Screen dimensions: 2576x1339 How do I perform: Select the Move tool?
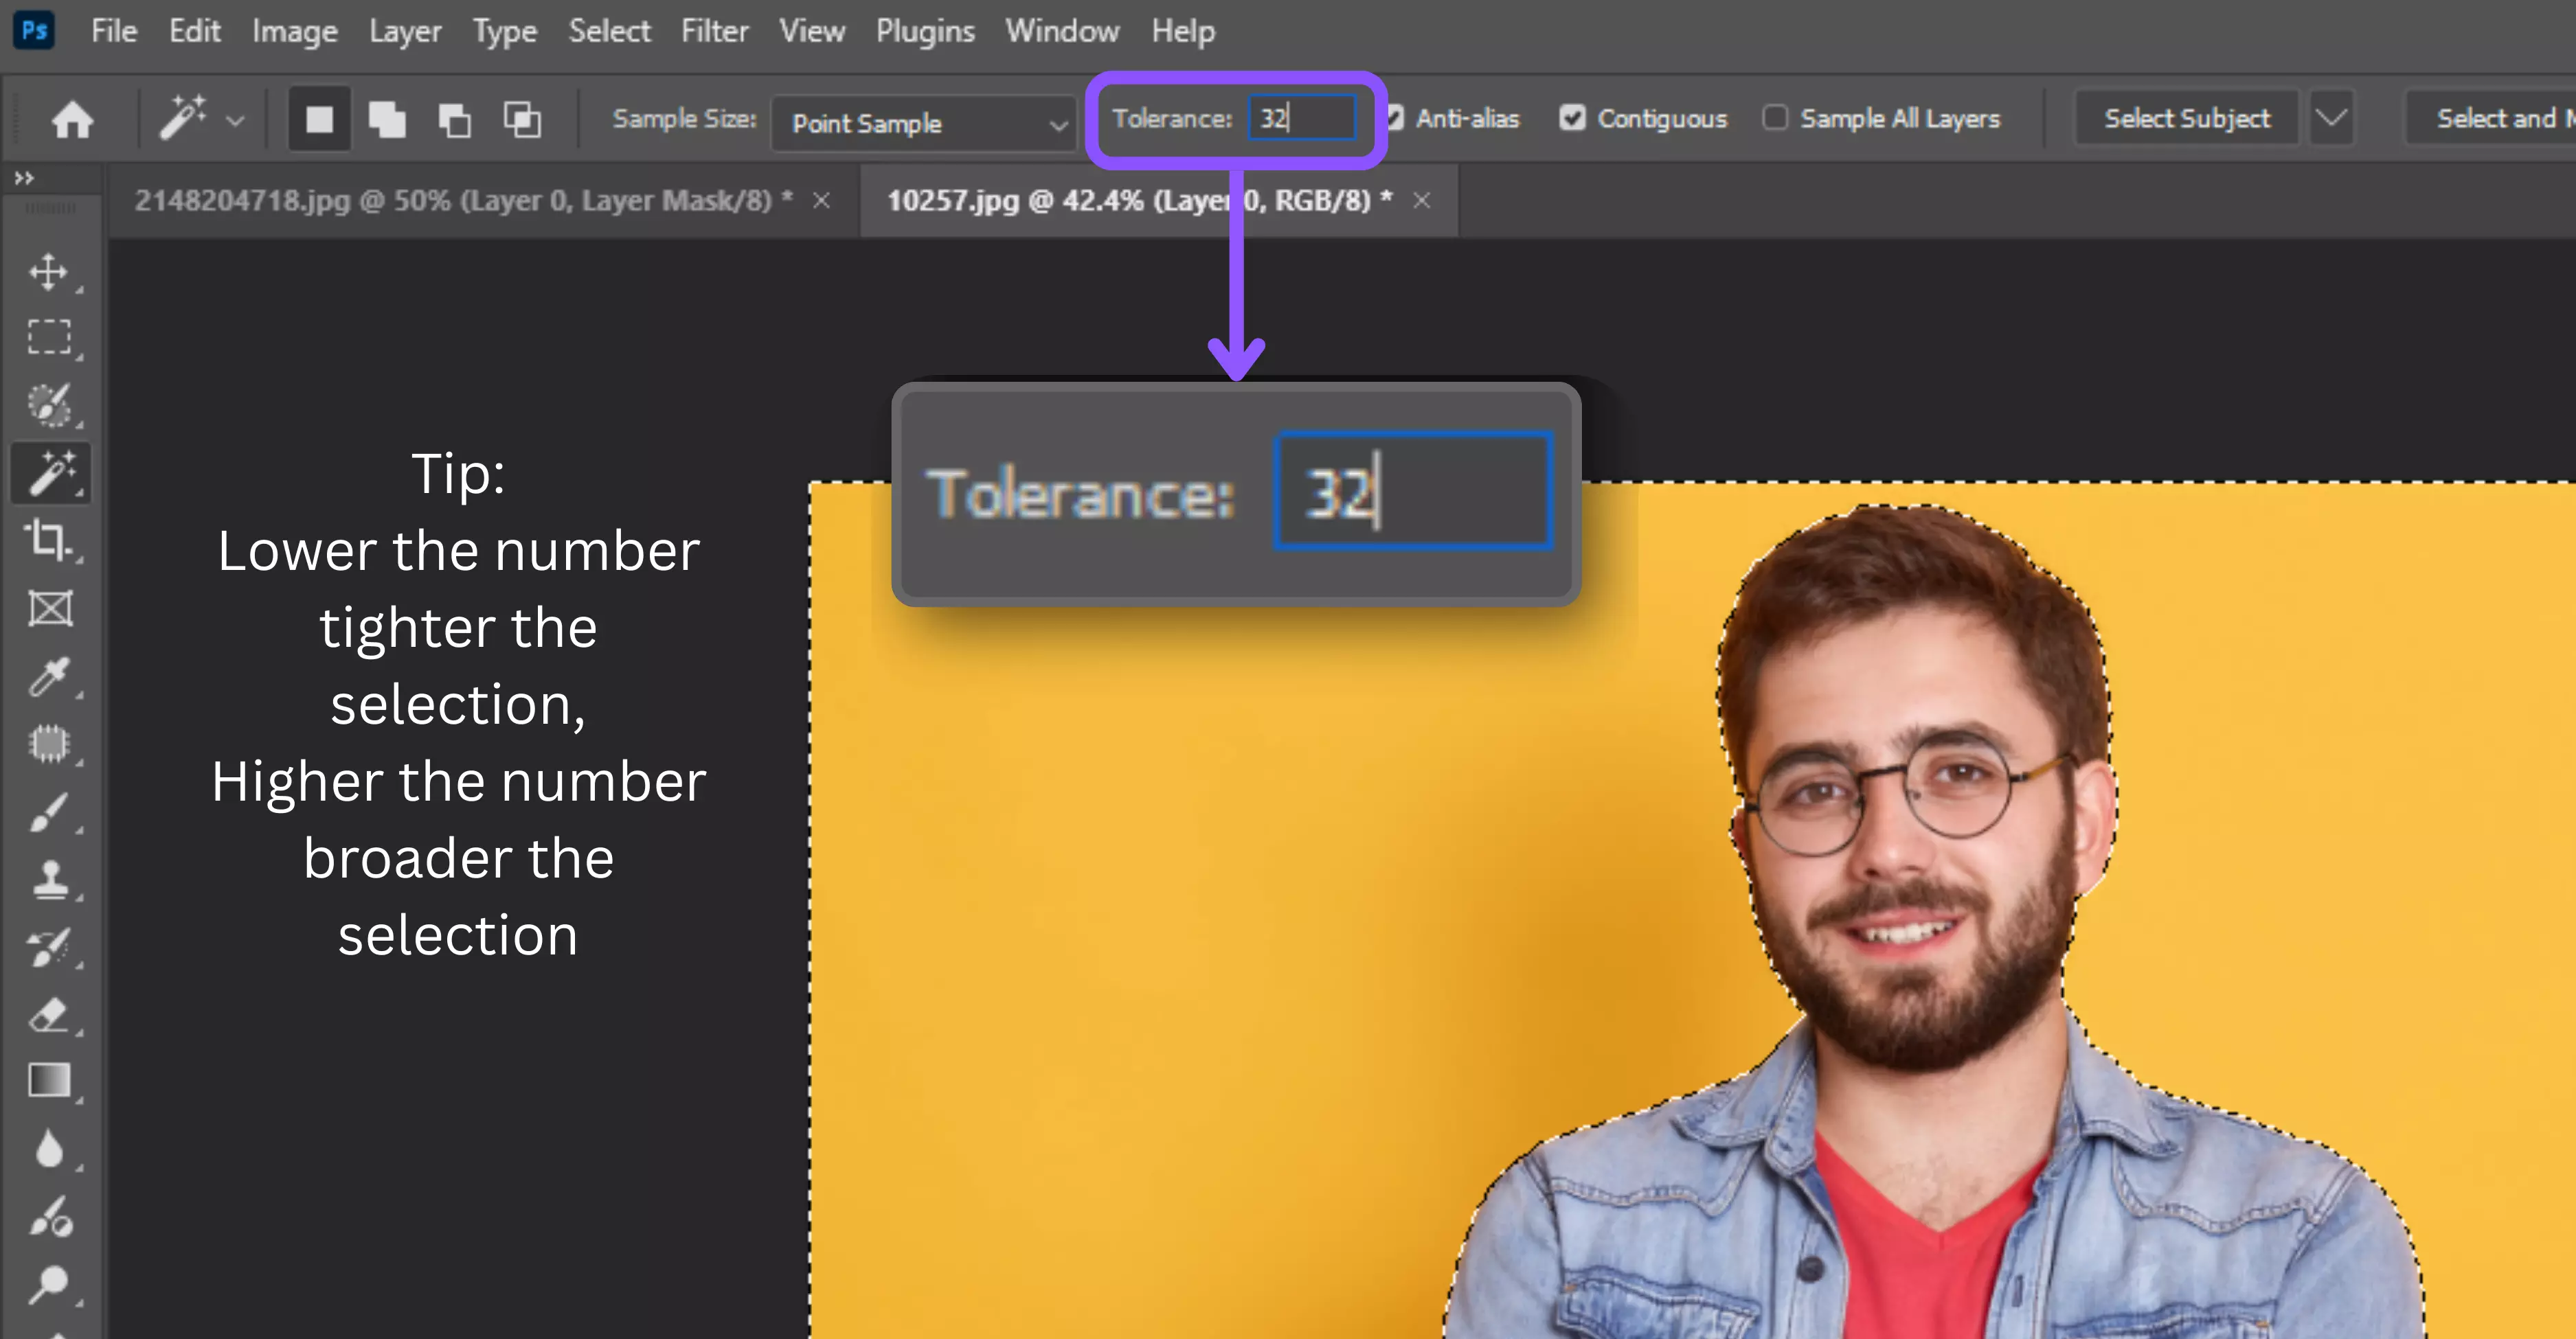50,272
